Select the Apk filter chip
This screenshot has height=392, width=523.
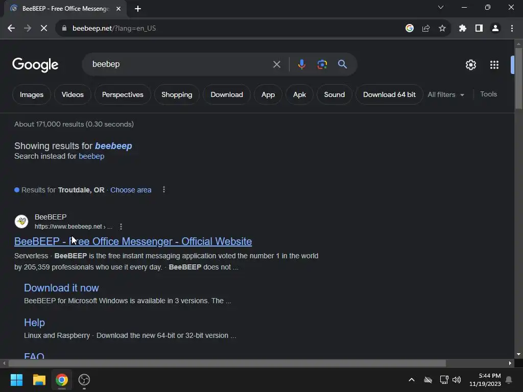(299, 94)
